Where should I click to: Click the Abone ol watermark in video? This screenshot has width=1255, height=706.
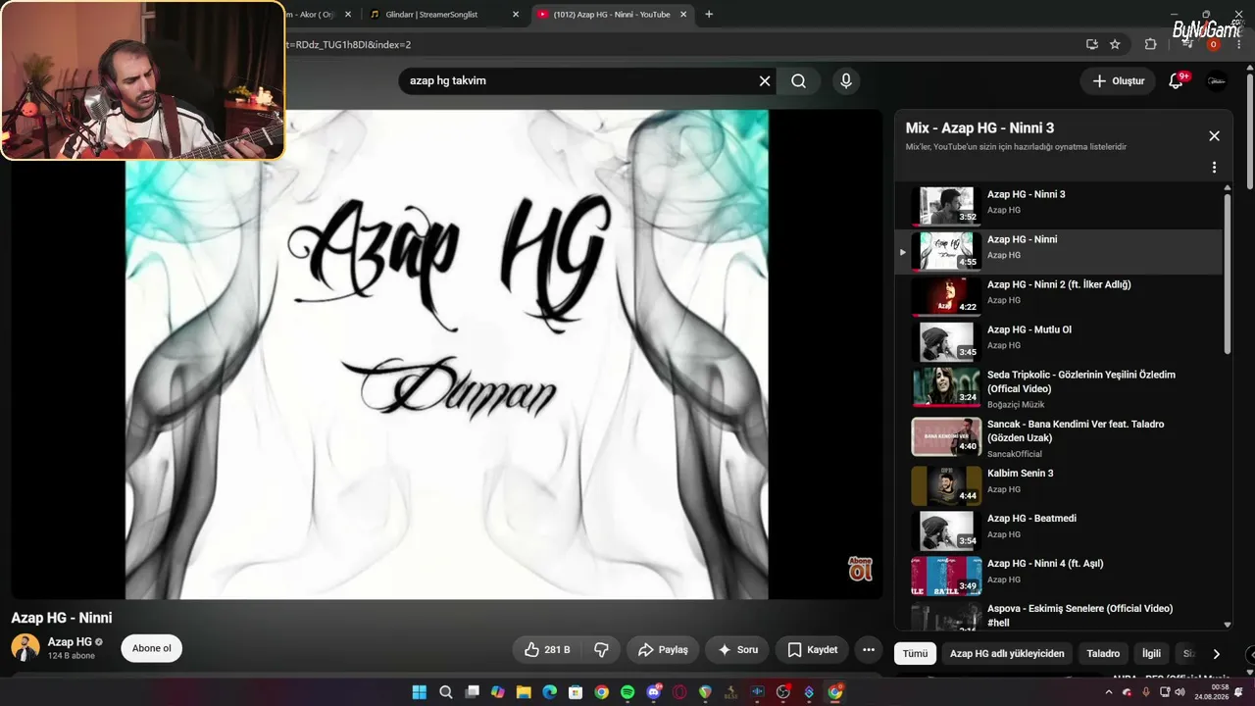click(x=860, y=568)
